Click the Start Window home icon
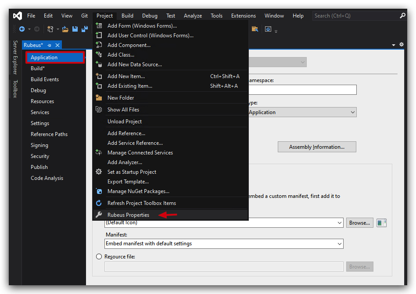The image size is (416, 294). pyautogui.click(x=268, y=29)
